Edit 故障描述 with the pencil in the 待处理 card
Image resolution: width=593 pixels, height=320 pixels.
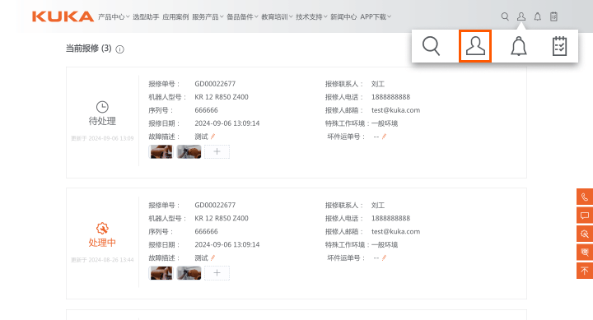pyautogui.click(x=213, y=137)
